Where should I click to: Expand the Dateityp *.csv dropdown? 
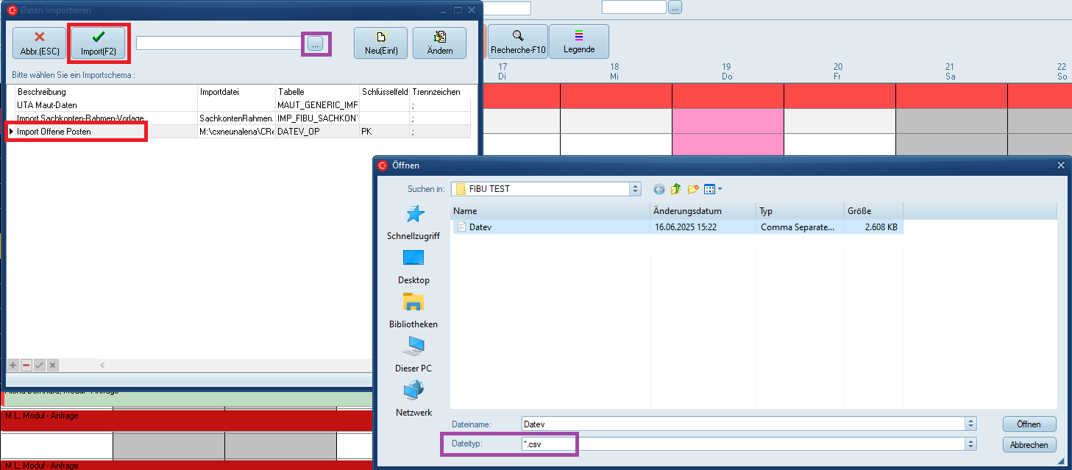click(x=970, y=444)
